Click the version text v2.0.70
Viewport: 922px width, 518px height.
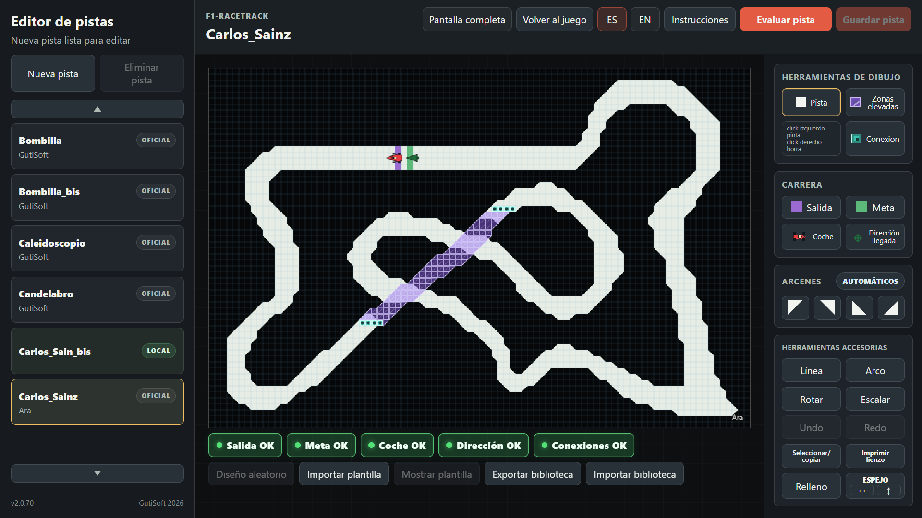click(x=23, y=503)
